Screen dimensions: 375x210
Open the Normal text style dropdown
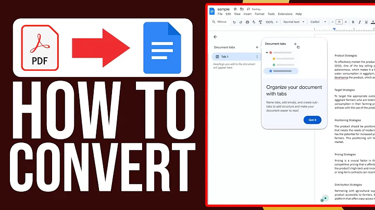click(294, 22)
